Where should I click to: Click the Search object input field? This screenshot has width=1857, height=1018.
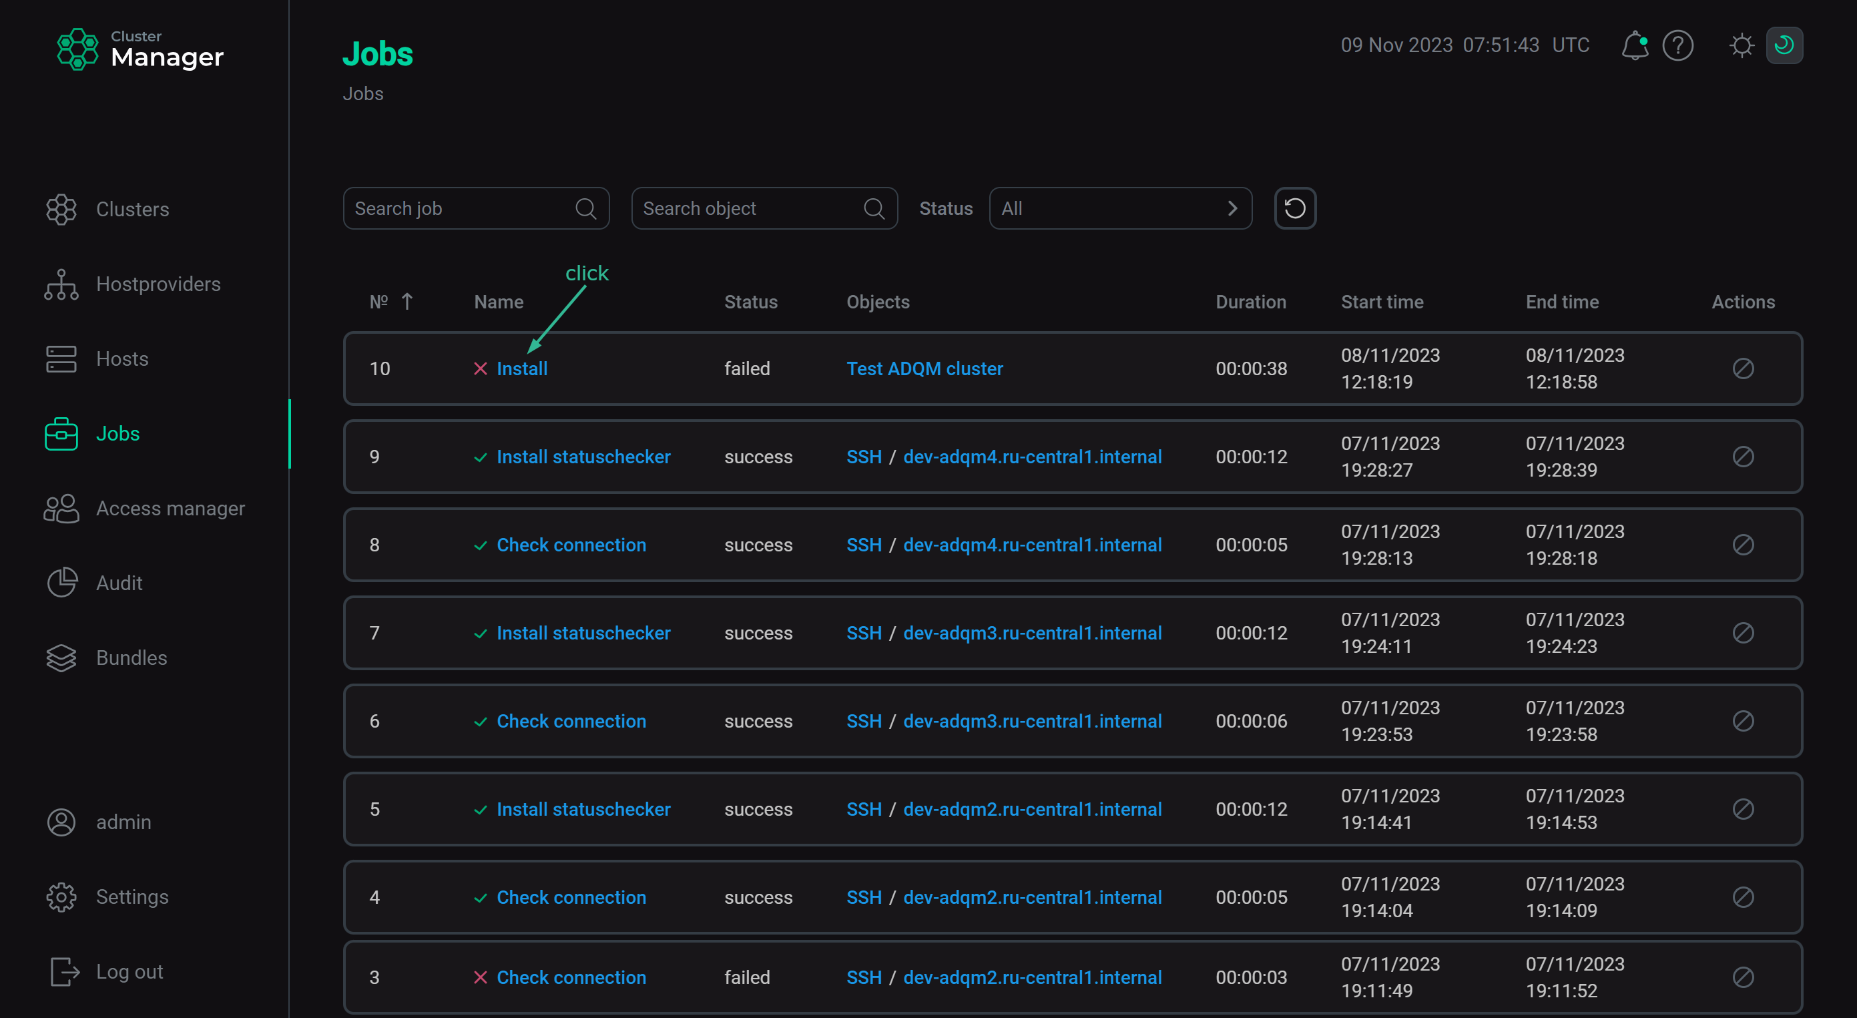pyautogui.click(x=764, y=208)
